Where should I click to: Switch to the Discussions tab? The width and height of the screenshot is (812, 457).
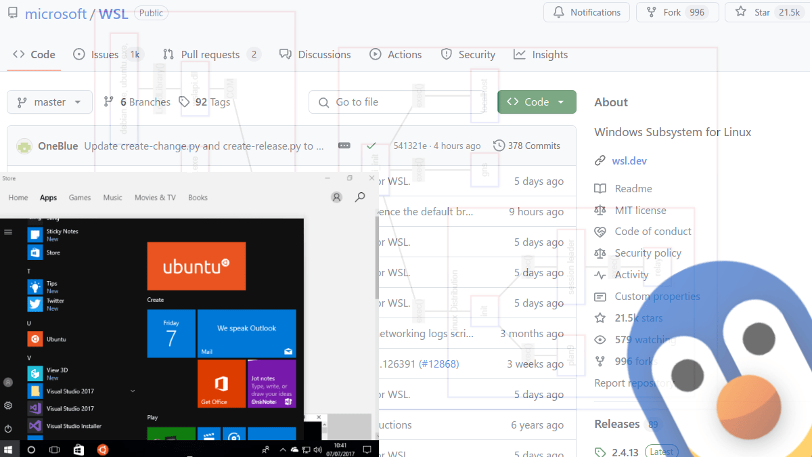[315, 55]
